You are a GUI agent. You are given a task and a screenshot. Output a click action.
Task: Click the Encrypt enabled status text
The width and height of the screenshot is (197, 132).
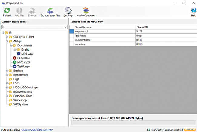point(174,130)
